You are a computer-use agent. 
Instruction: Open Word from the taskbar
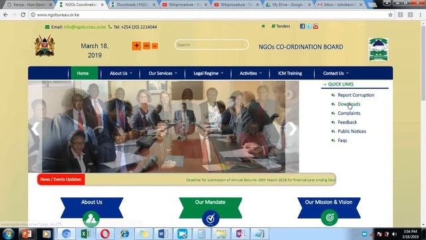[163, 234]
